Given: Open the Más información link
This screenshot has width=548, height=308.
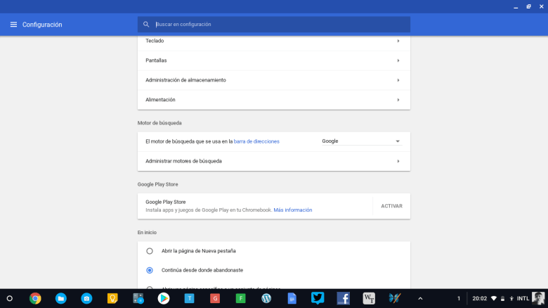Looking at the screenshot, I should click(293, 210).
